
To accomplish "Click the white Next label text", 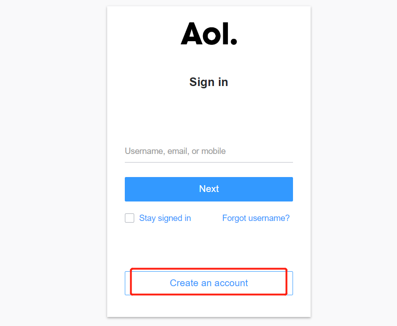I will pos(208,189).
